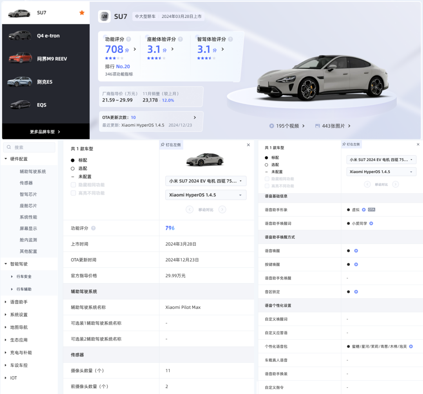
Task: Click the video play icon for 195个视频
Action: (272, 126)
